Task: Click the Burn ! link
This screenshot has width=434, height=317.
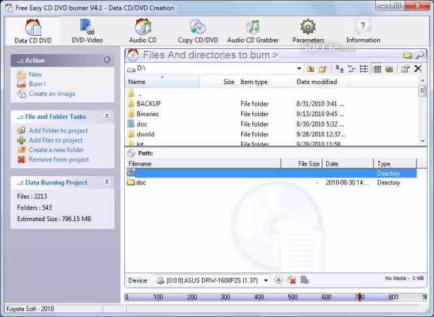Action: coord(37,84)
